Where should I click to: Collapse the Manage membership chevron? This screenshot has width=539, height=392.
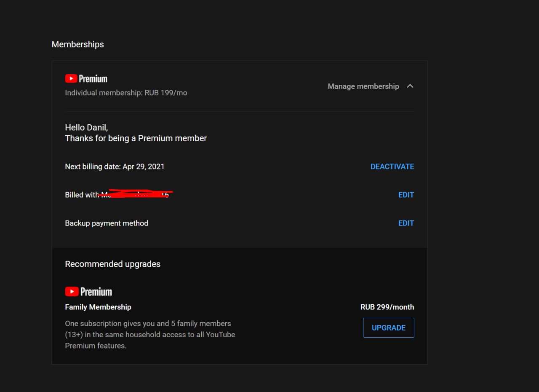[410, 86]
